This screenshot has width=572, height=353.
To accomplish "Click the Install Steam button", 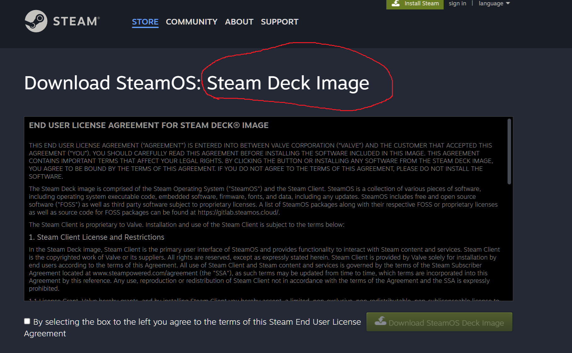I will click(x=415, y=4).
